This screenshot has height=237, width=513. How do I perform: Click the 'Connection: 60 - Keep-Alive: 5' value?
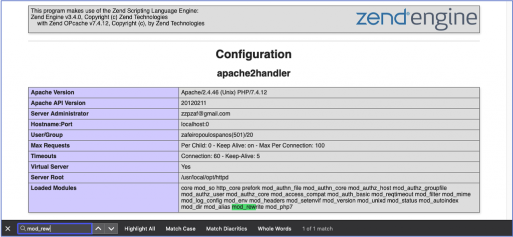click(220, 156)
